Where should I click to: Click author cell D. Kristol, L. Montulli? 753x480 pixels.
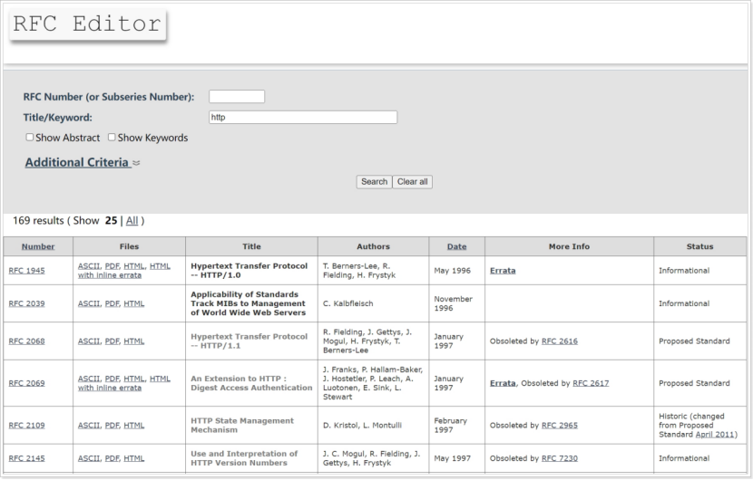point(362,426)
